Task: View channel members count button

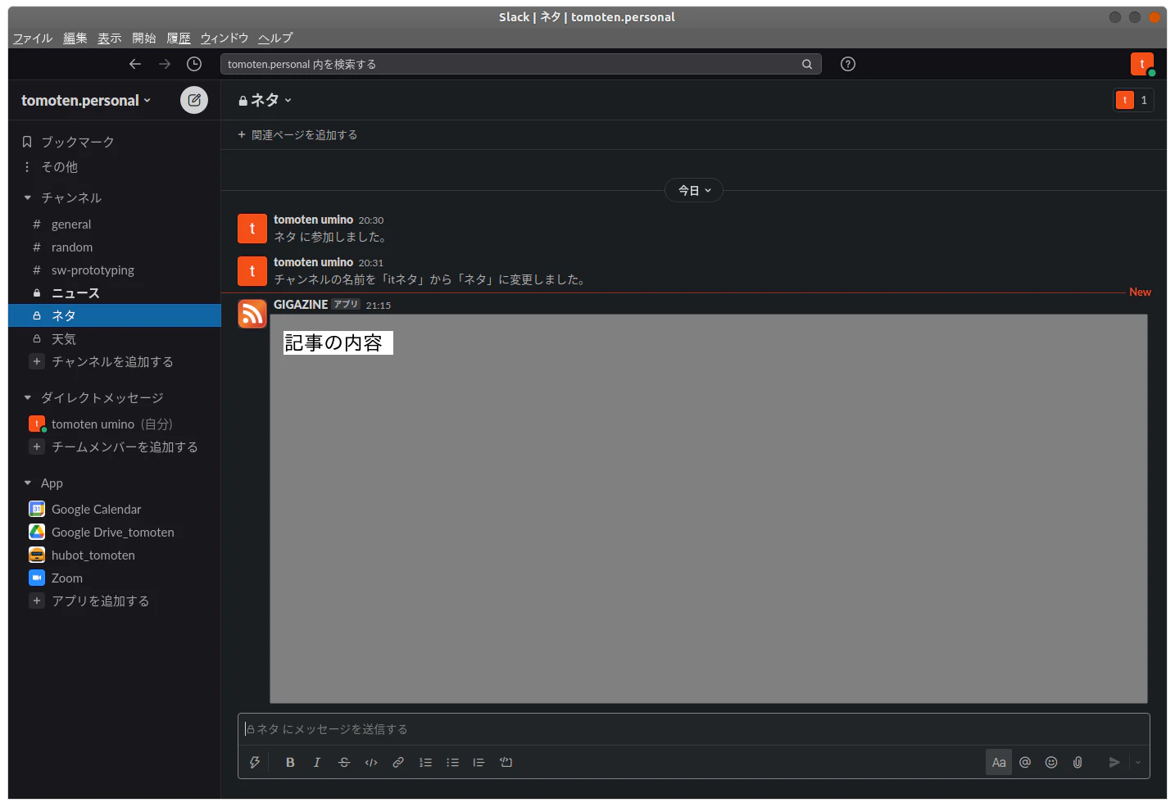Action: click(1134, 100)
